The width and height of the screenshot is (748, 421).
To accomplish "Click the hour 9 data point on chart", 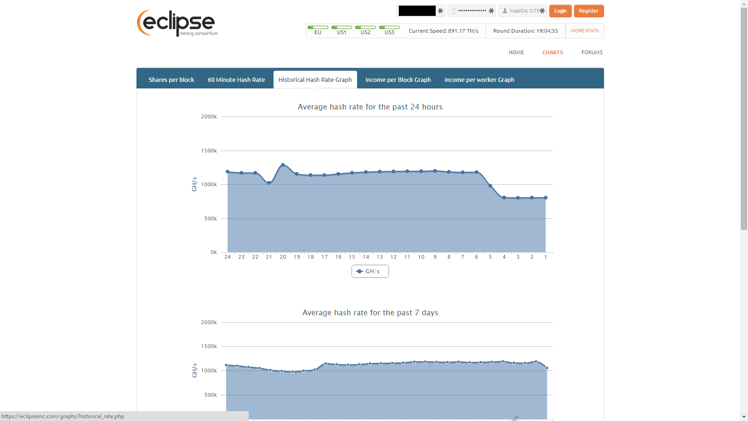I will click(x=435, y=171).
